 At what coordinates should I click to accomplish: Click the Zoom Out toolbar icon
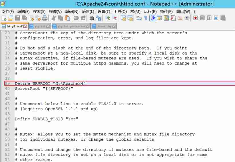(114, 18)
